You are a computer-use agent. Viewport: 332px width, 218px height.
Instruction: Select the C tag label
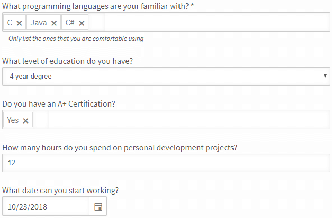[x=10, y=23]
